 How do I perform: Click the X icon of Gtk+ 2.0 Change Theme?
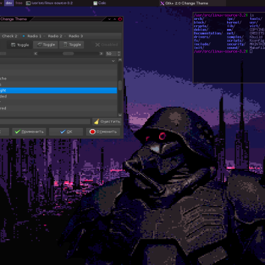point(162,3)
